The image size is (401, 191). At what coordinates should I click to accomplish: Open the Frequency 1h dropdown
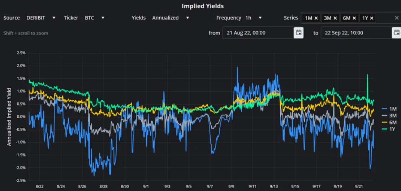point(254,18)
